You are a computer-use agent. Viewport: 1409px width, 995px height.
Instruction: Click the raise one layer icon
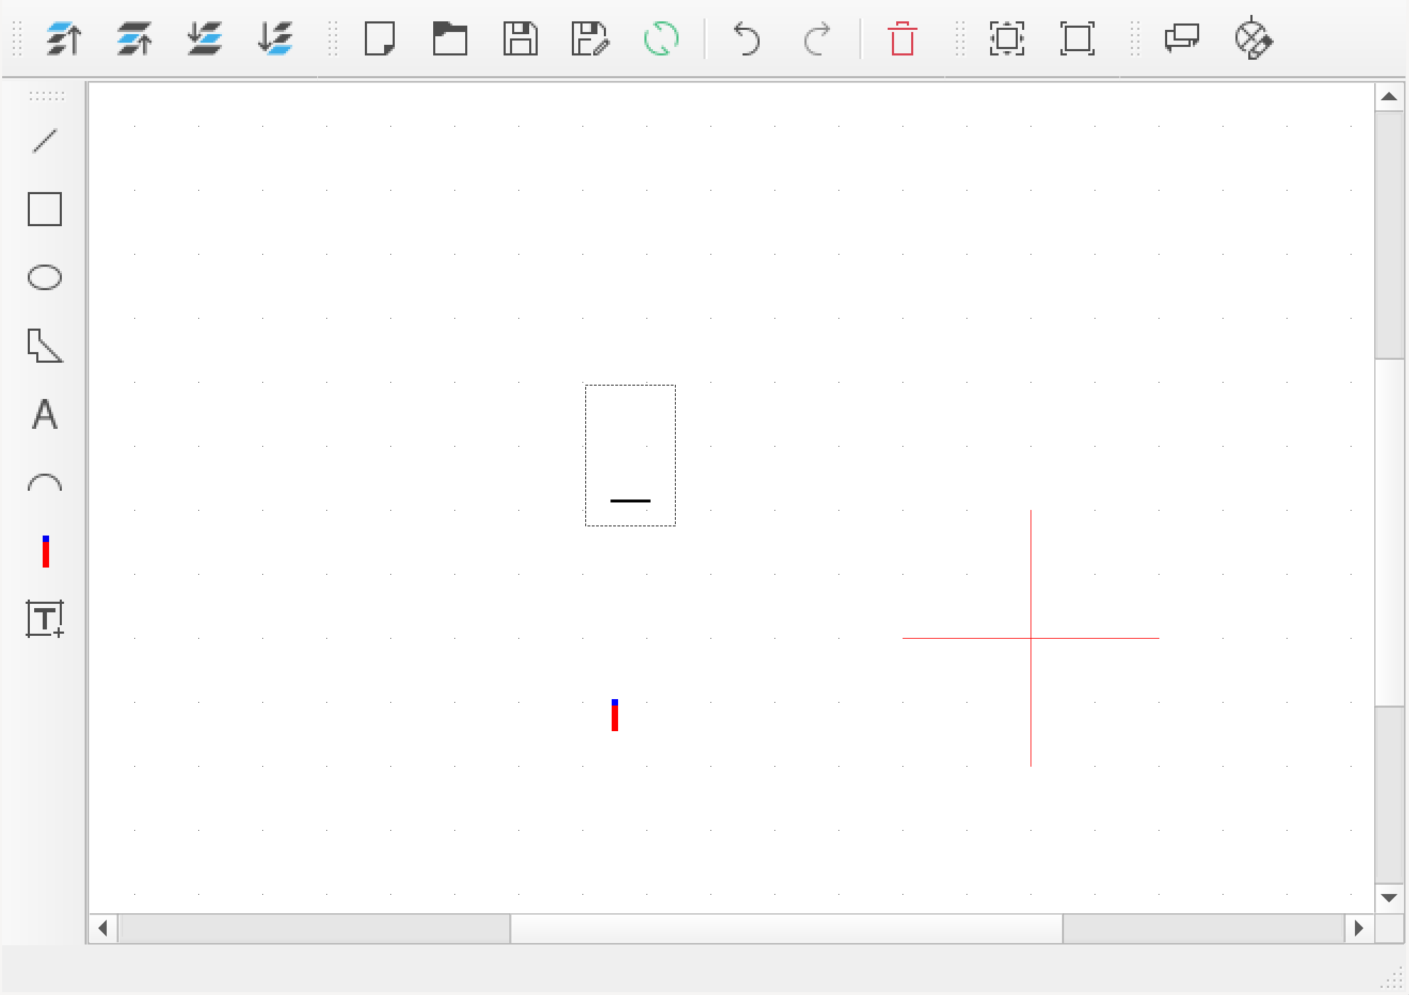tap(134, 38)
